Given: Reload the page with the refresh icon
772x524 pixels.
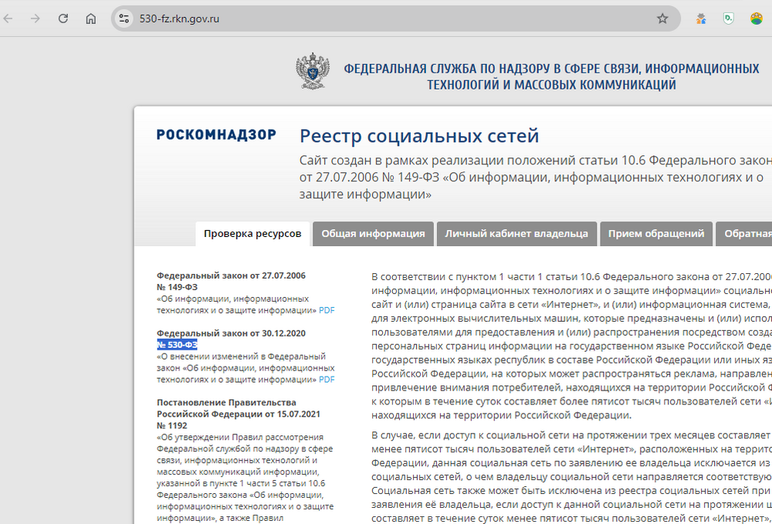Looking at the screenshot, I should (x=63, y=19).
